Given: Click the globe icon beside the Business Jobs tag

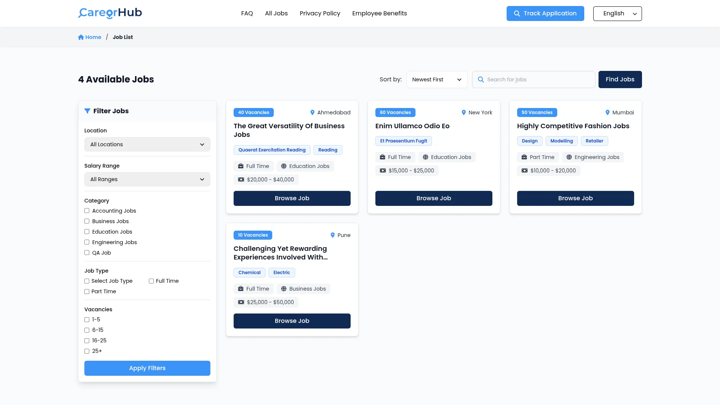Looking at the screenshot, I should pyautogui.click(x=284, y=289).
